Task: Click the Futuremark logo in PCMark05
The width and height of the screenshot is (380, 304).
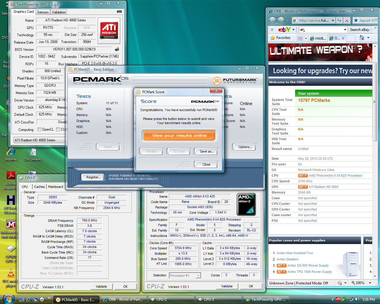Action: click(x=235, y=80)
